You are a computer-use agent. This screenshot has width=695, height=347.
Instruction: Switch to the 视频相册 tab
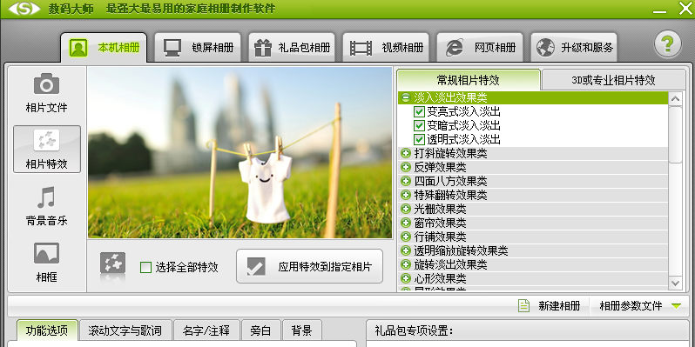coord(386,47)
